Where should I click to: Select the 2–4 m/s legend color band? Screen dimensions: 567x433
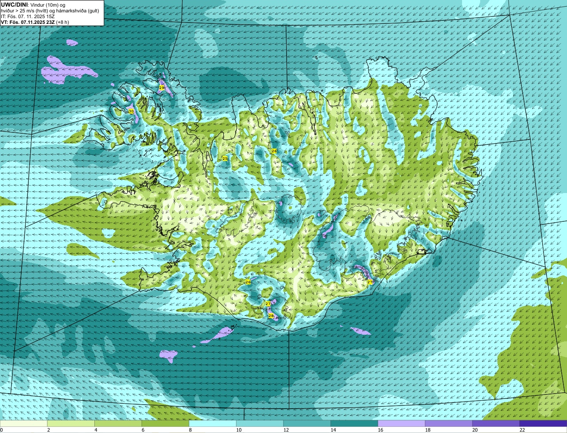[71, 424]
